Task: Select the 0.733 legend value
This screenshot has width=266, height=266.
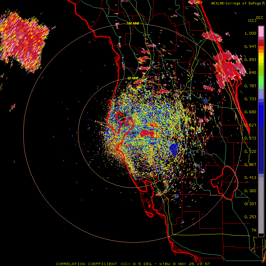Action: coord(250,99)
